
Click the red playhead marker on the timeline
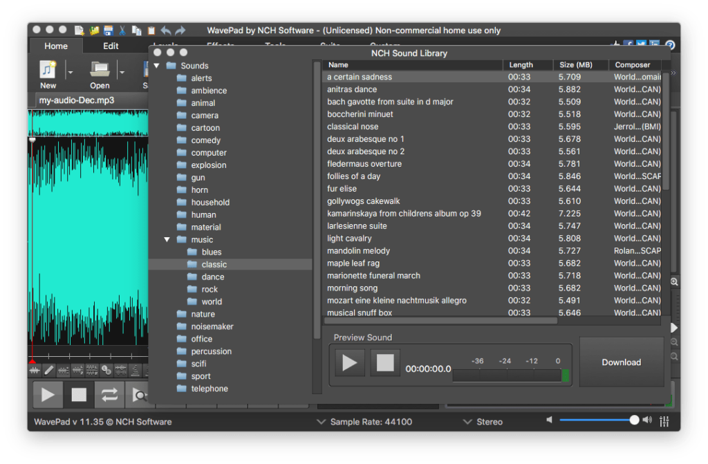click(x=32, y=361)
